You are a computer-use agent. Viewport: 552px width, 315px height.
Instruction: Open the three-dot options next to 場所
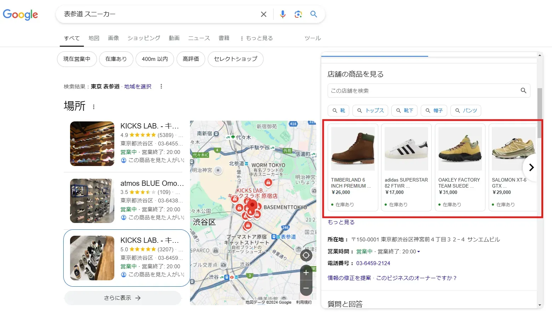(93, 107)
